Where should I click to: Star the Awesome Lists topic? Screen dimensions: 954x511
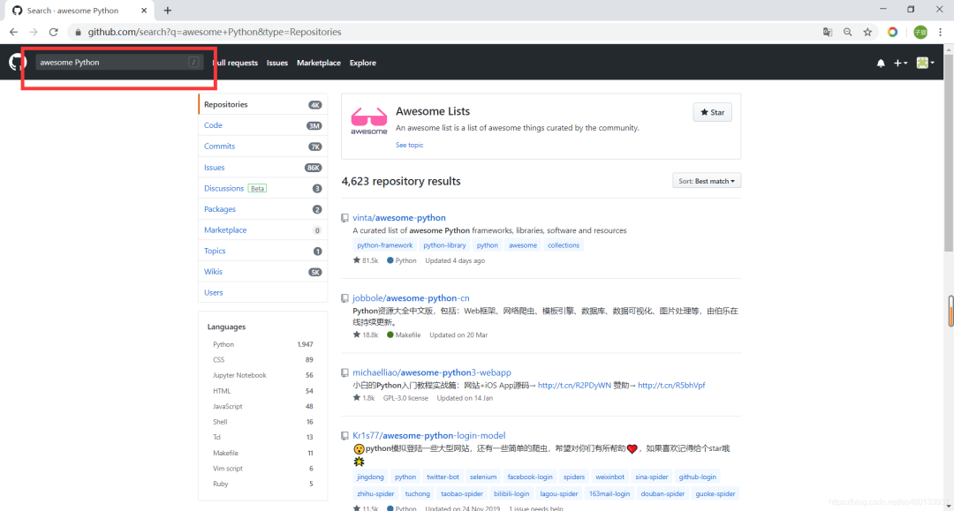(712, 112)
